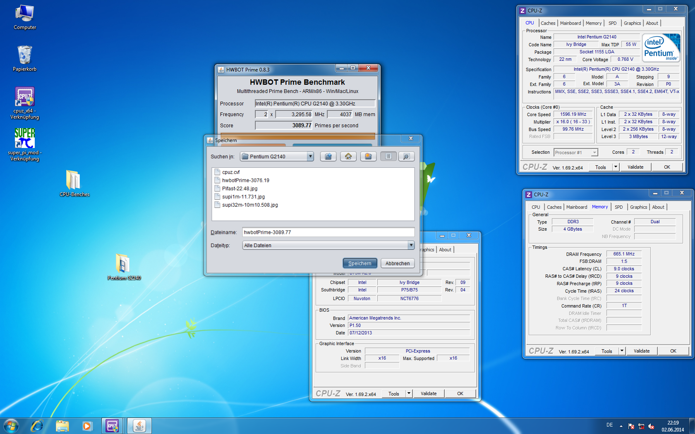Switch to Graphics tab in top CPU-Z

point(633,23)
